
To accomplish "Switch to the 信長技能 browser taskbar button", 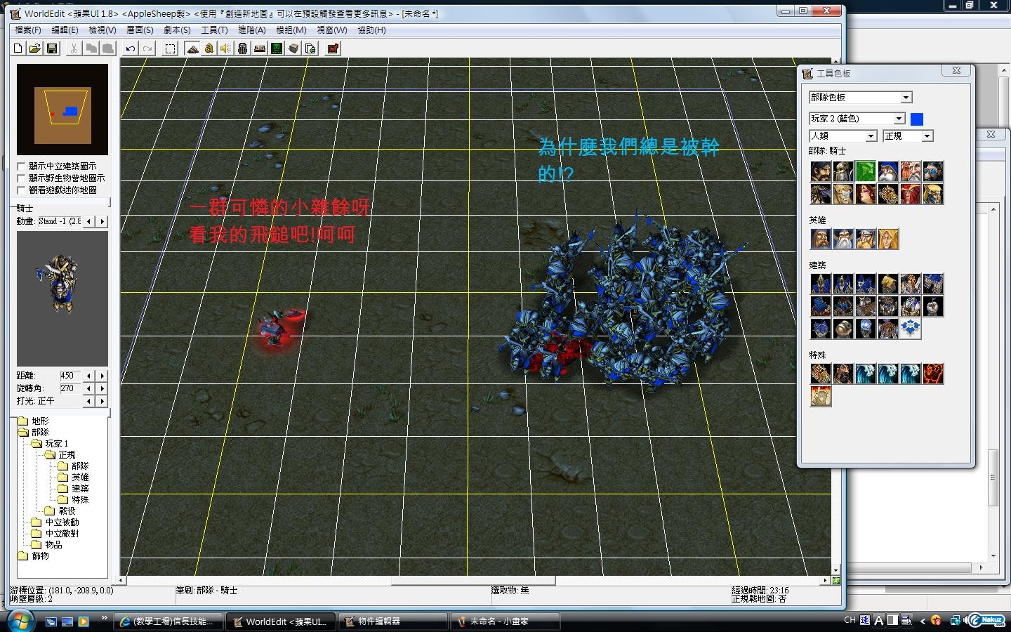I will click(x=168, y=621).
